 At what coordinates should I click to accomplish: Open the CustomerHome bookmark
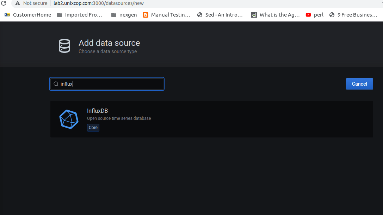[x=27, y=15]
